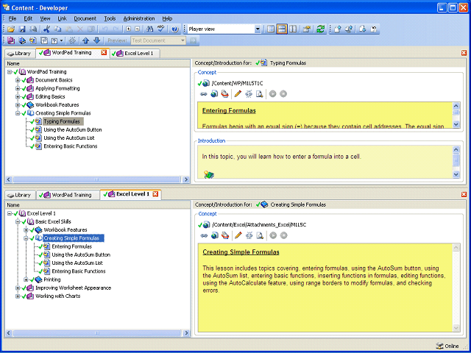Switch to WordPad Training tab in lower pane
The height and width of the screenshot is (353, 471).
(x=68, y=195)
